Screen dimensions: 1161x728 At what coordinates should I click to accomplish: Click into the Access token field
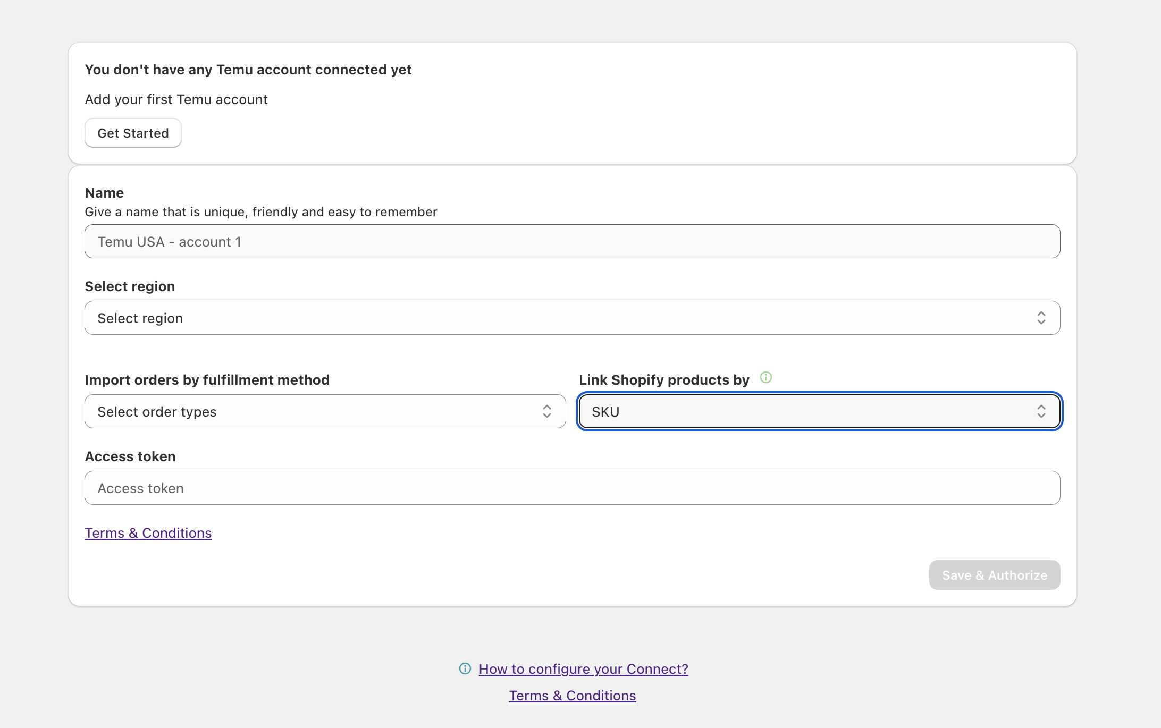point(572,488)
